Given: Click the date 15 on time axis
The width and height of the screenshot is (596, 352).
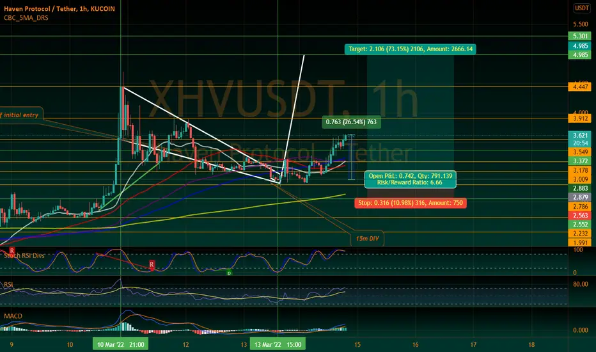Looking at the screenshot, I should [357, 345].
